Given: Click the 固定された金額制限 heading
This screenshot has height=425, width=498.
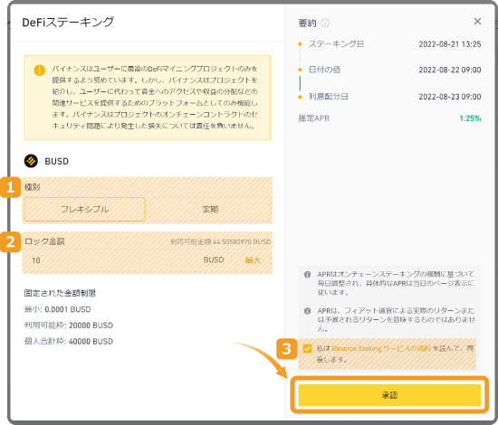Looking at the screenshot, I should (x=60, y=293).
